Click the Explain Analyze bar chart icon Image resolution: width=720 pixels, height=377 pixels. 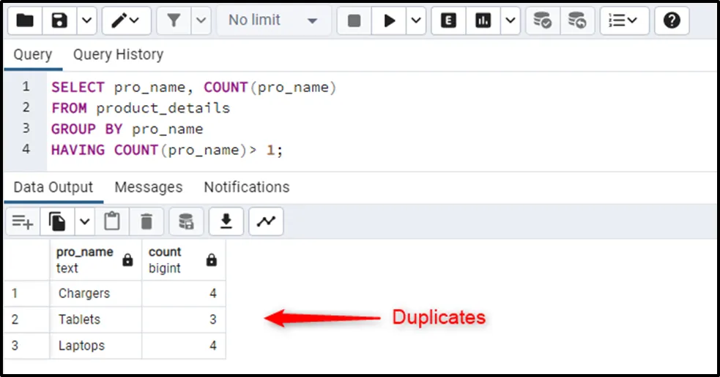click(x=483, y=21)
